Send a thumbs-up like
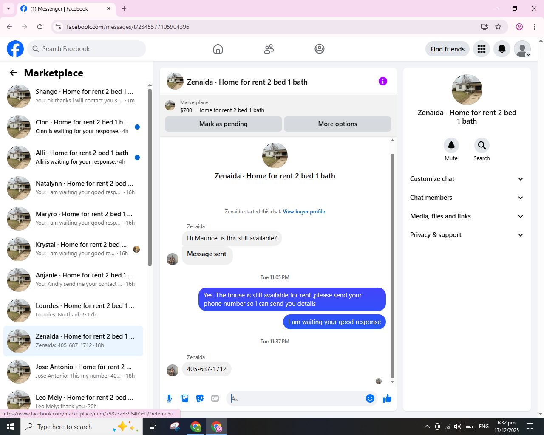Image resolution: width=544 pixels, height=435 pixels. point(387,398)
